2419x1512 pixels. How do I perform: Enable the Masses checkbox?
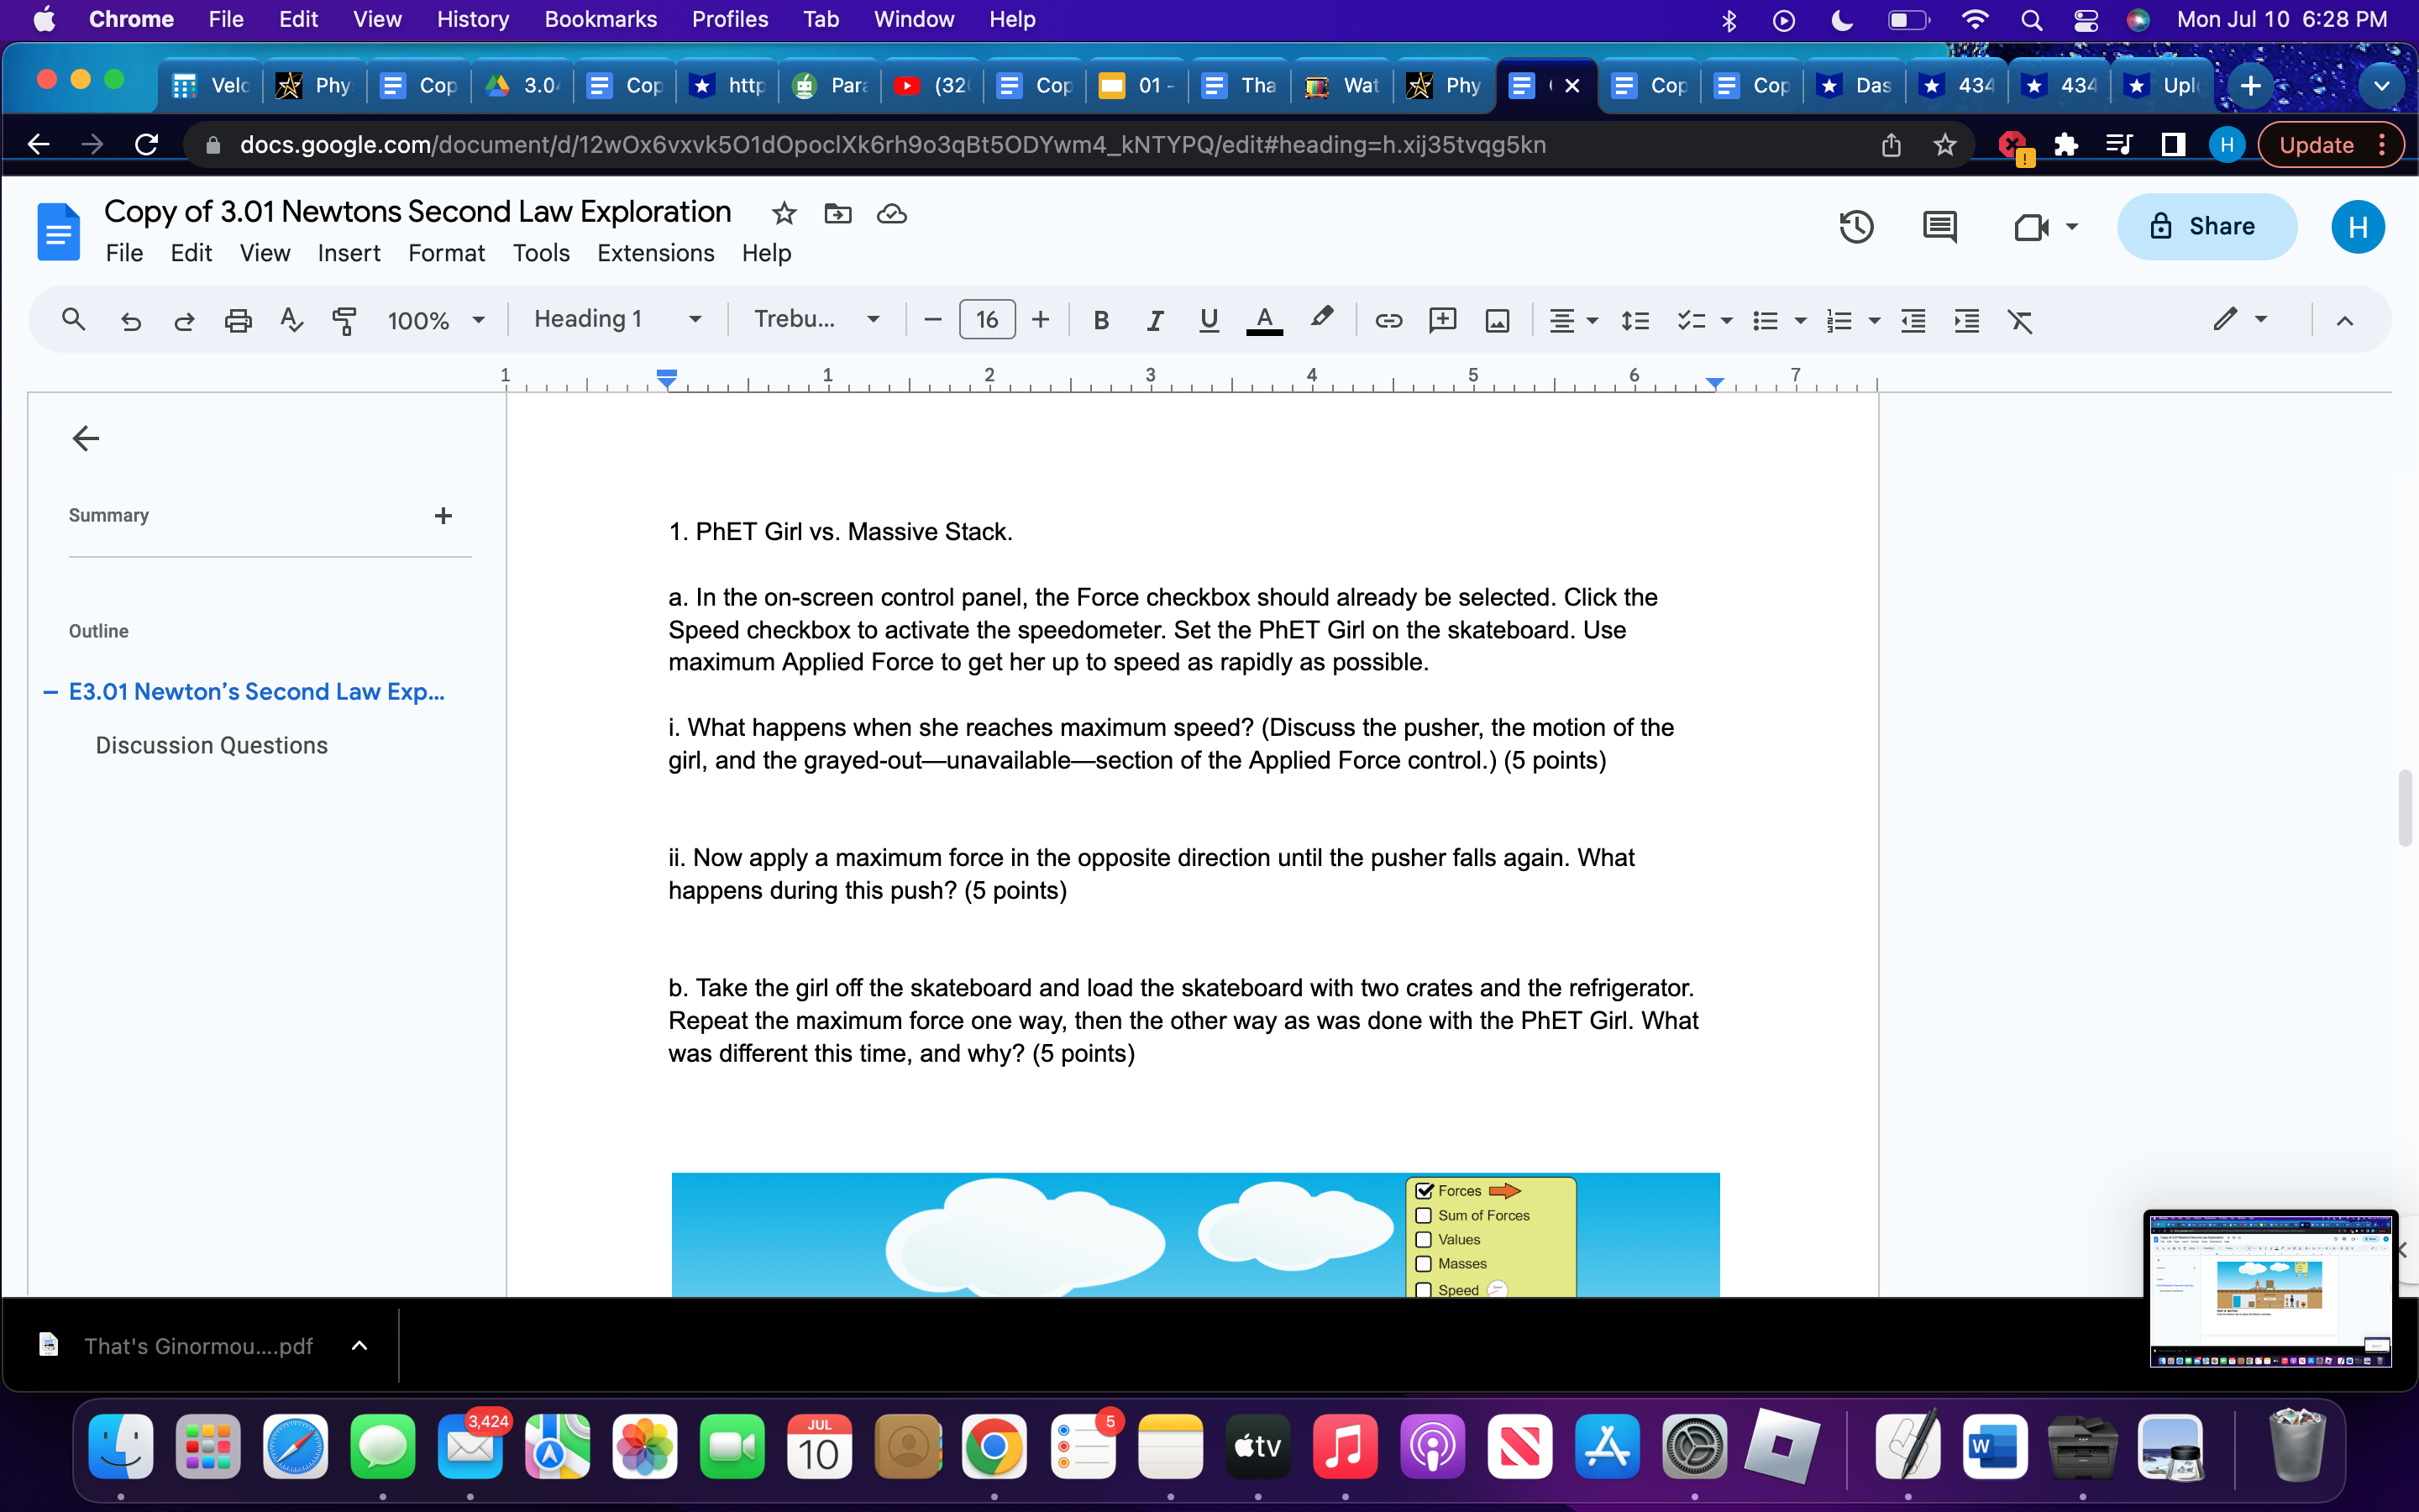1425,1264
